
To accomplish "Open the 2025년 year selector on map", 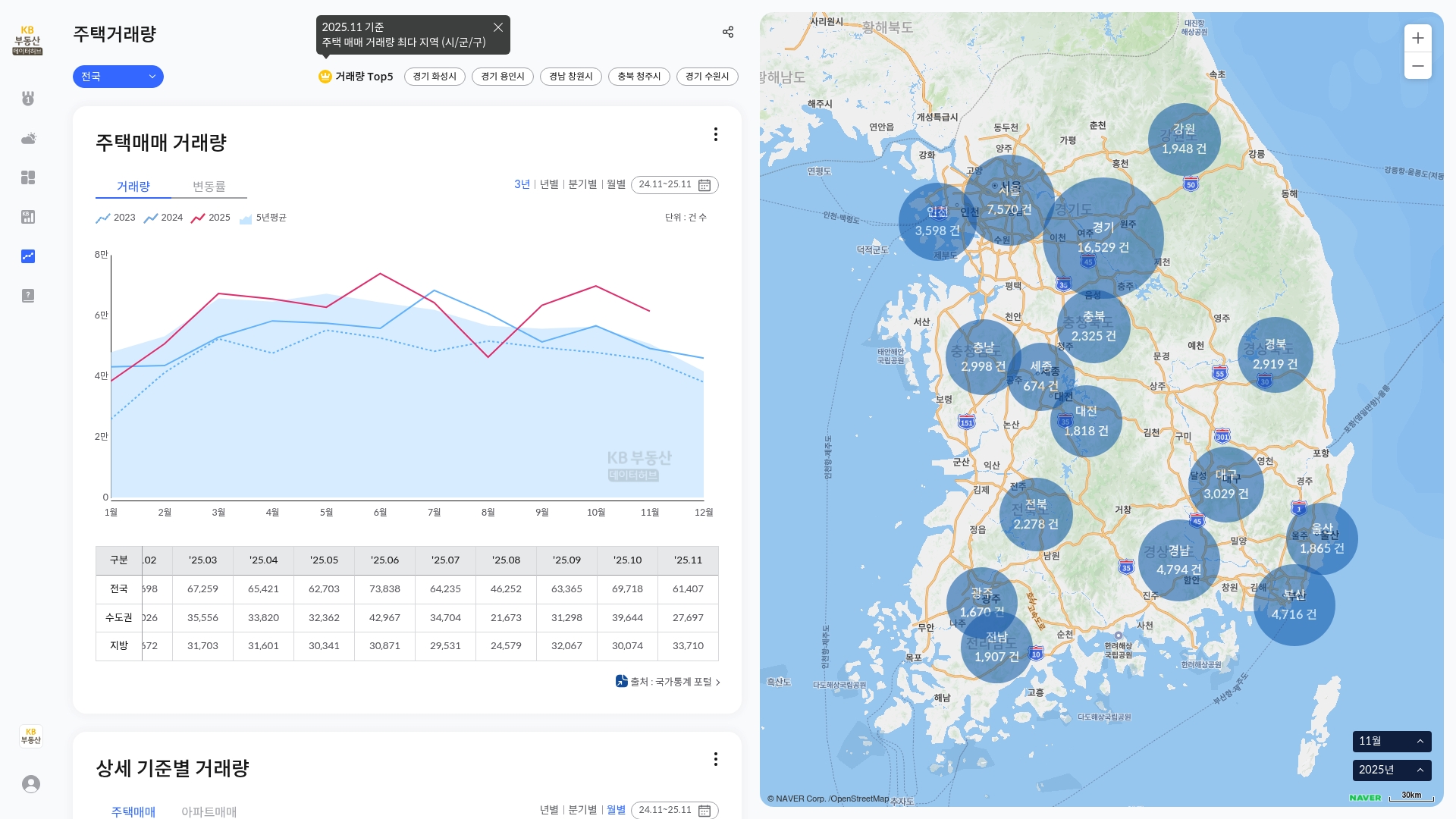I will (1392, 770).
